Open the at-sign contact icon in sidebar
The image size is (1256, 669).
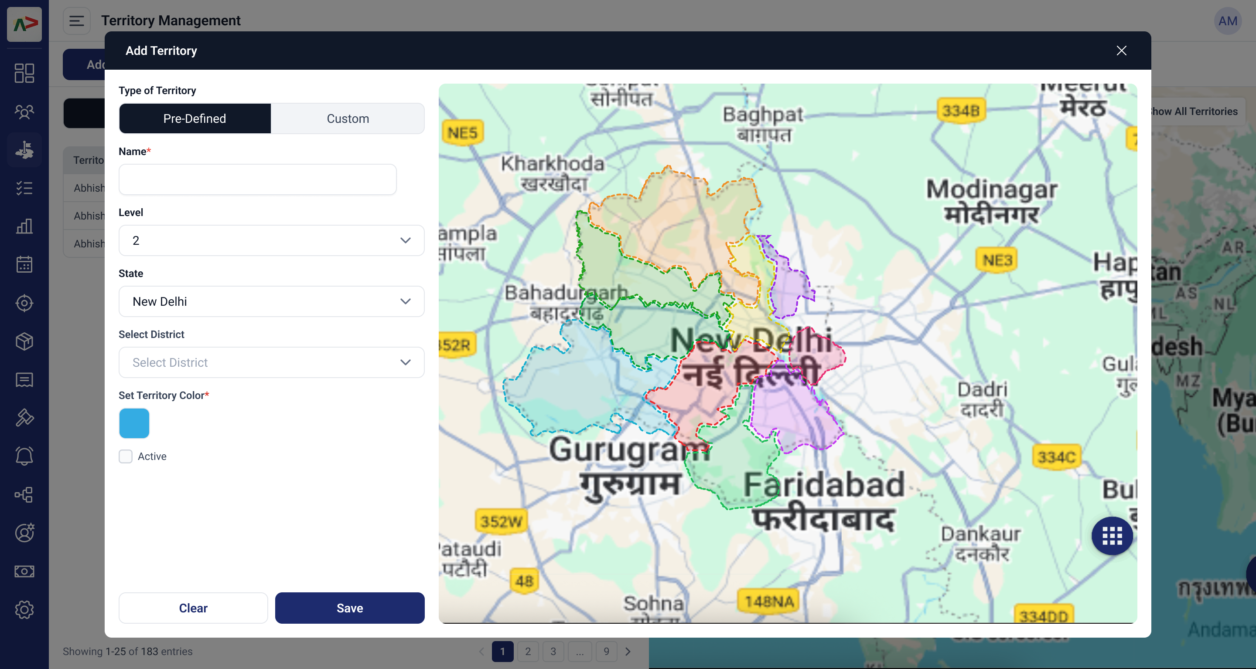[24, 533]
